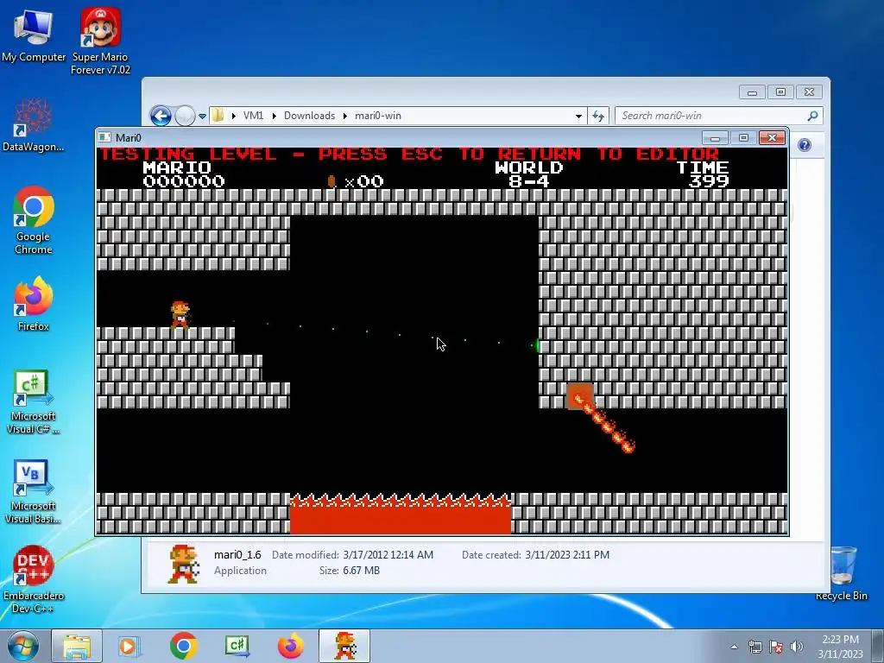Click the mari0_1.6 file name text
Screen dimensions: 884x663
pyautogui.click(x=237, y=555)
